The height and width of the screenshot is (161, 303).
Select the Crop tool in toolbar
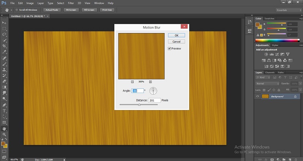pyautogui.click(x=4, y=46)
